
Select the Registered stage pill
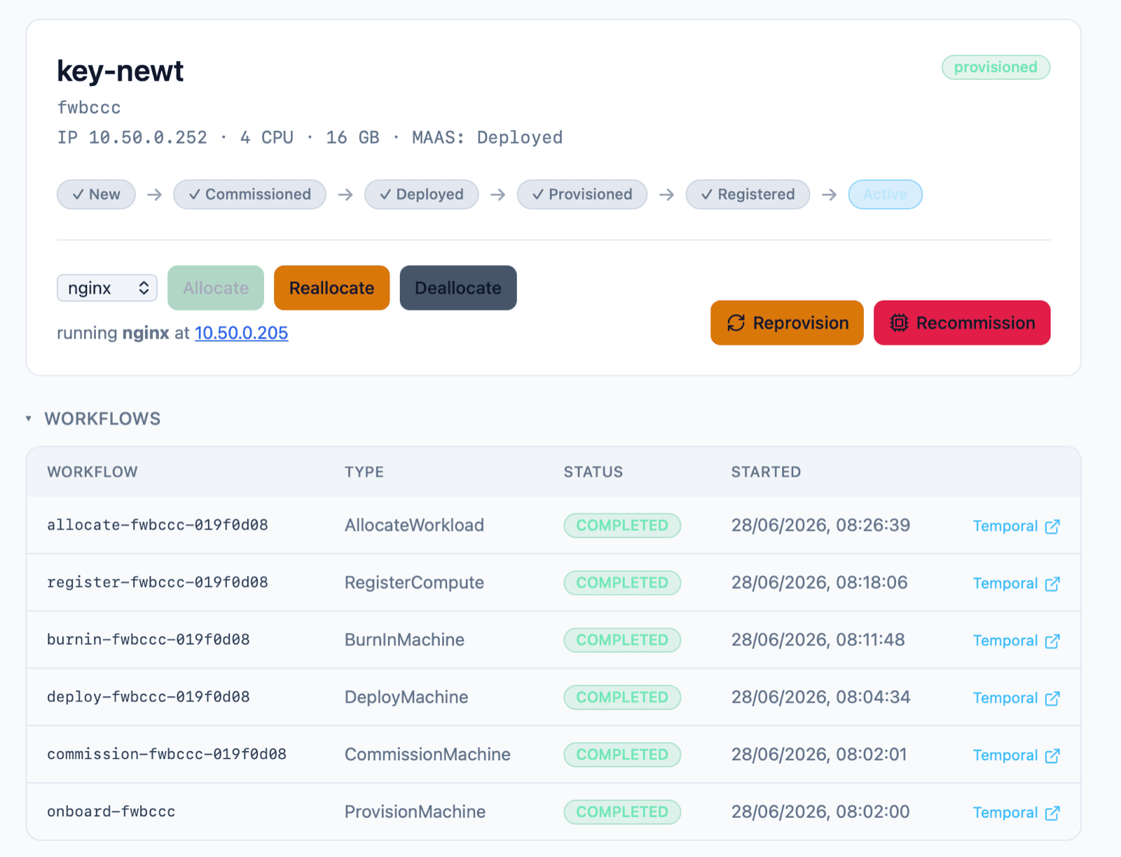[748, 194]
